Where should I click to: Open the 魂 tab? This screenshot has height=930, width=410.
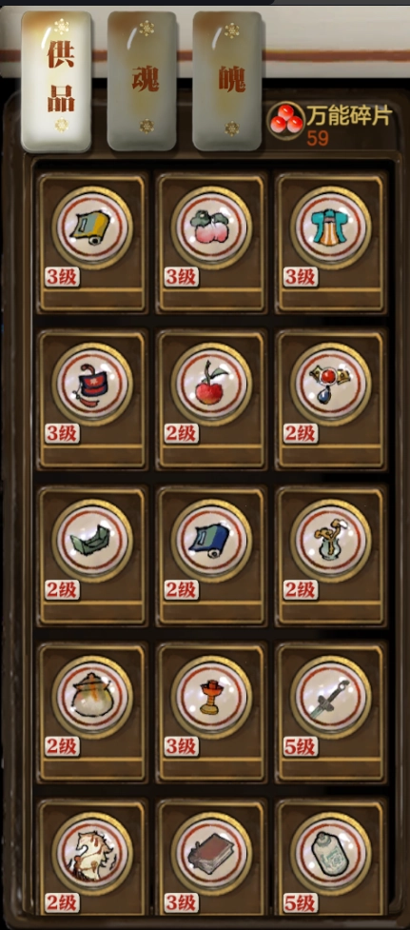coord(142,81)
